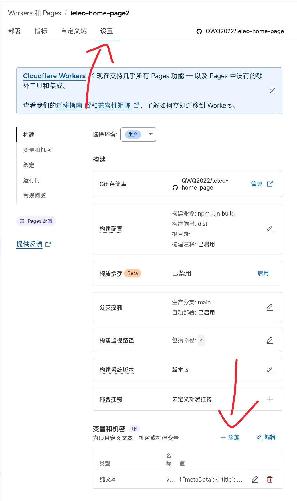
Task: Open the 部署 tab
Action: [15, 31]
